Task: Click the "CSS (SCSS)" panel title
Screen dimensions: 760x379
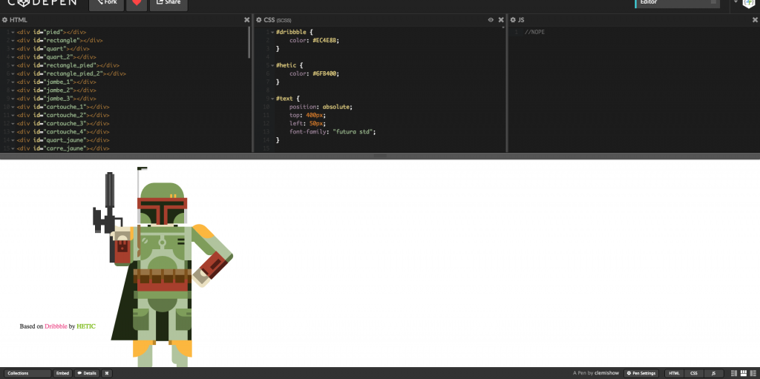Action: (x=278, y=20)
